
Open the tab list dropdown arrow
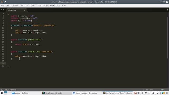click(167, 10)
